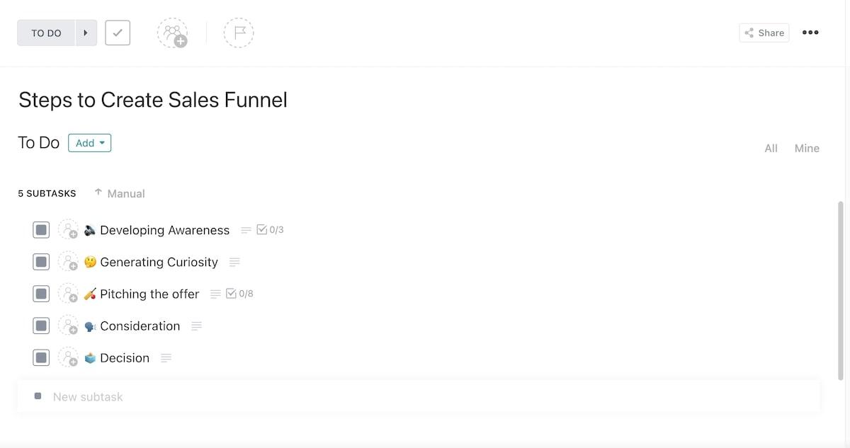850x448 pixels.
Task: Open next status arrow beside TO DO
Action: click(x=86, y=33)
